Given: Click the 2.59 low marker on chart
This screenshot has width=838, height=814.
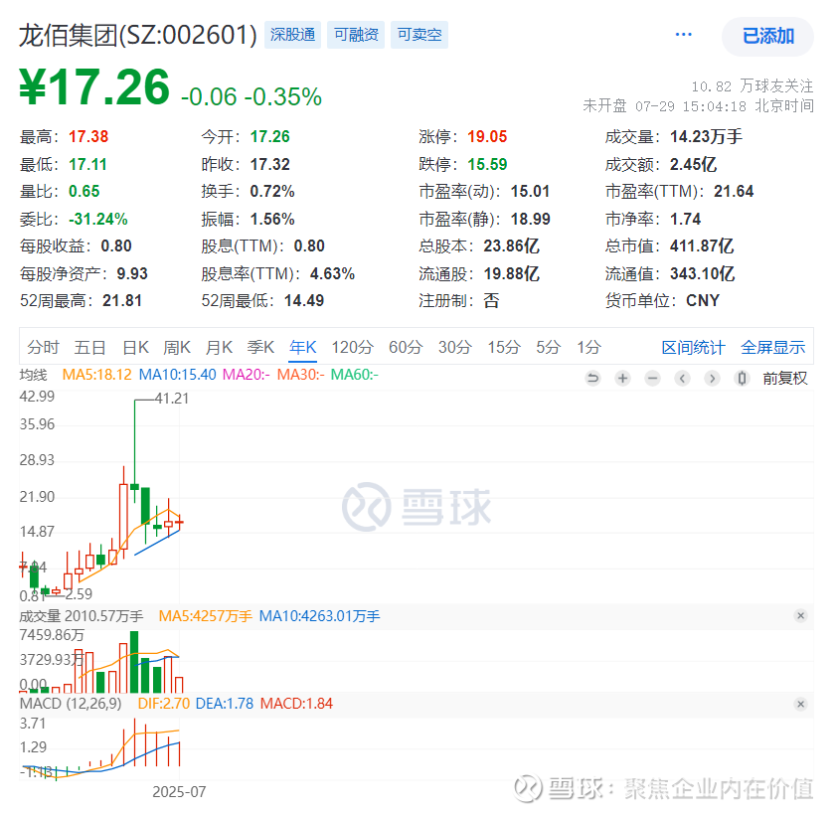Looking at the screenshot, I should [x=79, y=593].
